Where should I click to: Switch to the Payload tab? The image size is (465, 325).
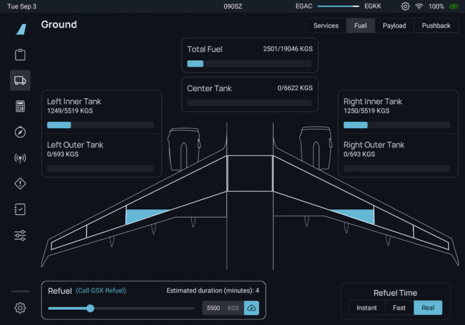(x=394, y=26)
